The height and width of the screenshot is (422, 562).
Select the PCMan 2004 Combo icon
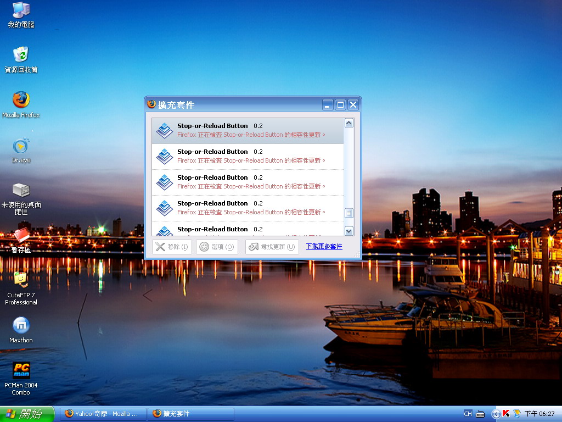tap(21, 379)
